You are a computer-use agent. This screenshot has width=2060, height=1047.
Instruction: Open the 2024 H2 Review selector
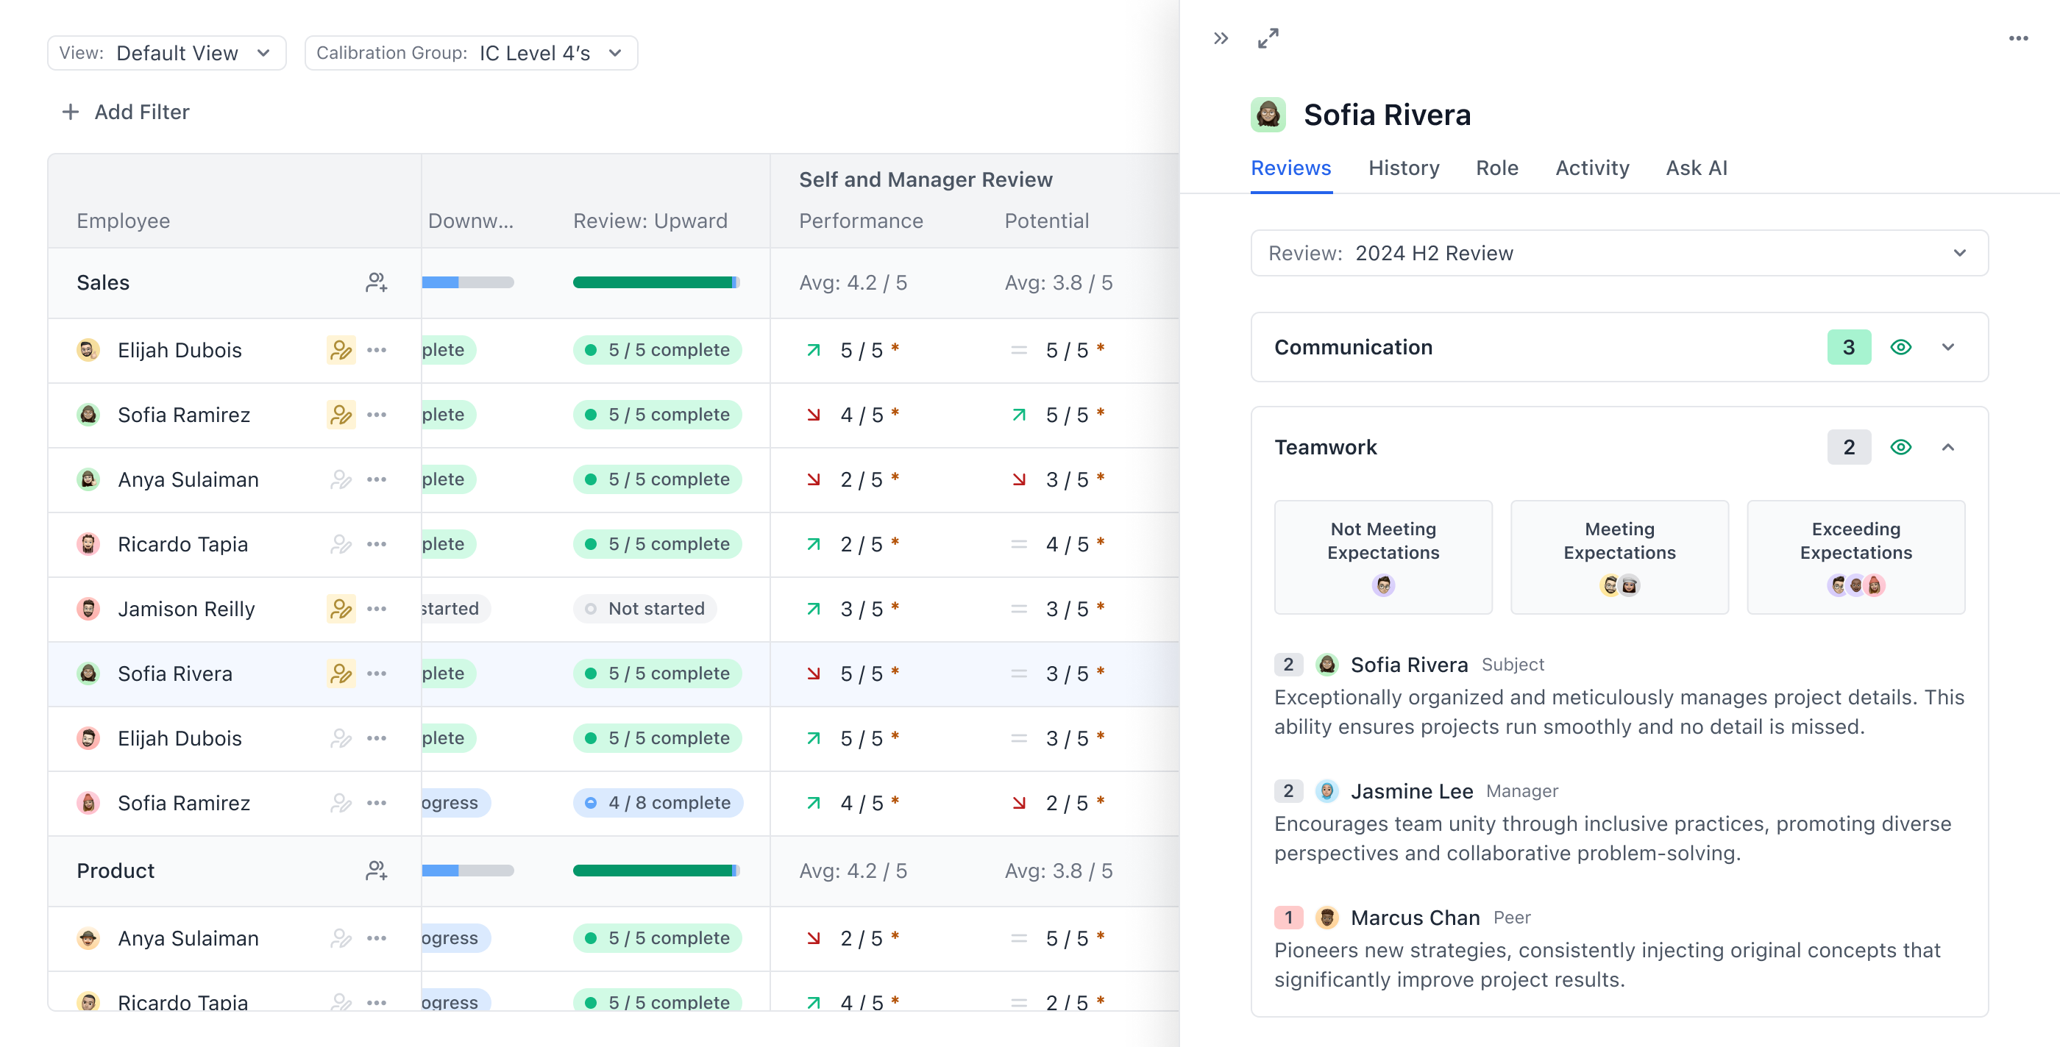point(1619,254)
